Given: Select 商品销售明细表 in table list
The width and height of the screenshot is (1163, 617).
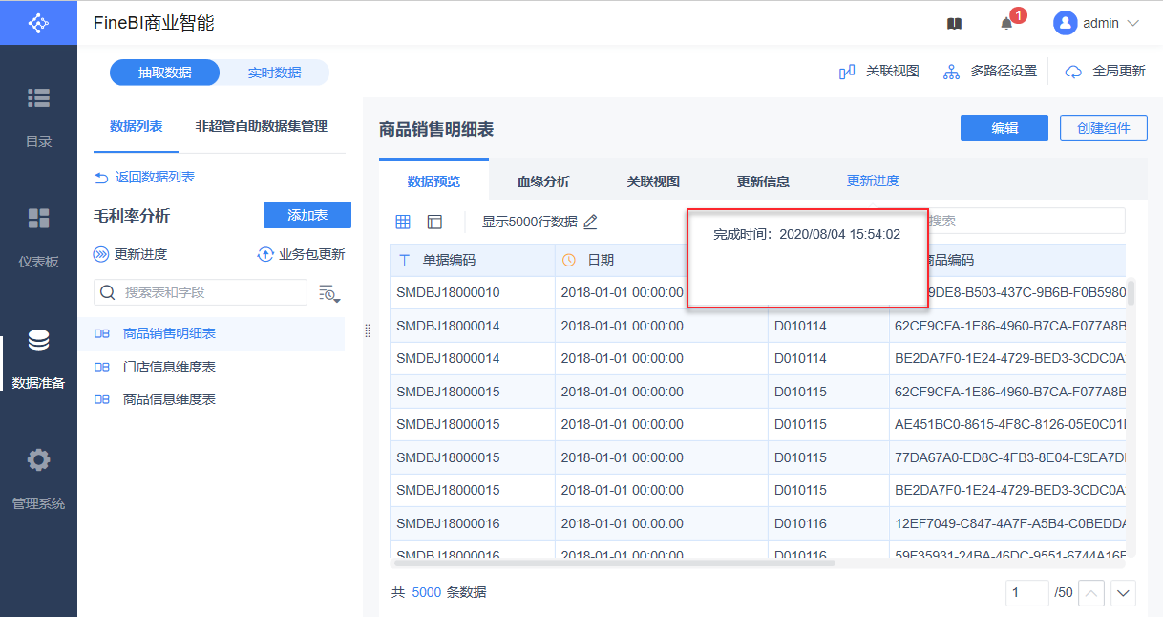Looking at the screenshot, I should pos(211,333).
